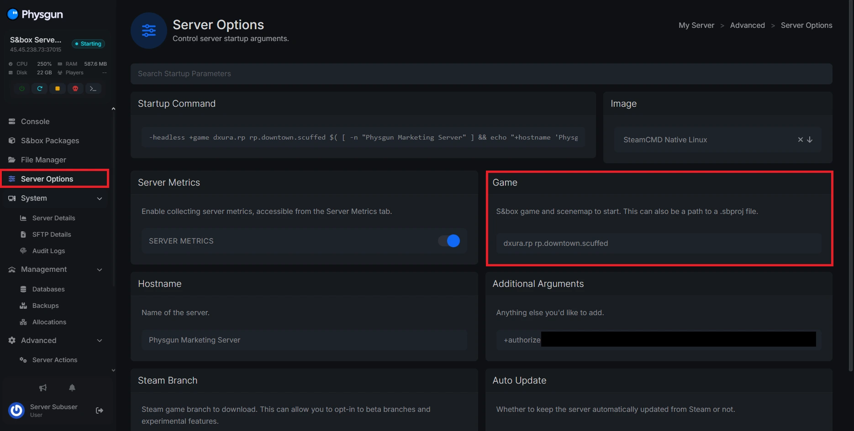Click the Starting status badge

(88, 44)
